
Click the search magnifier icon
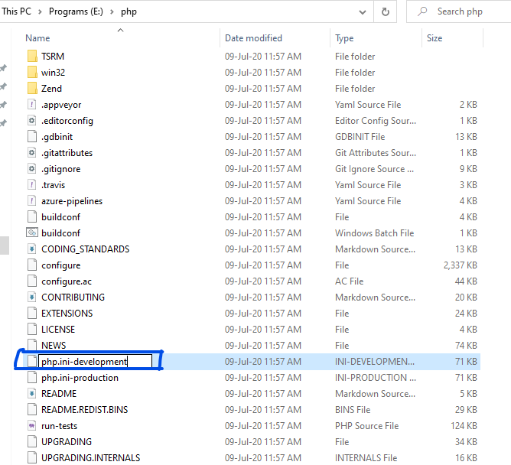pos(422,11)
